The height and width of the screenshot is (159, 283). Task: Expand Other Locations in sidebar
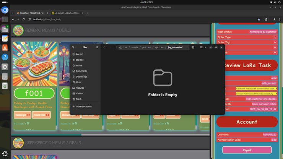(84, 106)
